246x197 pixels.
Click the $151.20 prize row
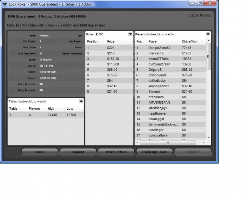109,59
